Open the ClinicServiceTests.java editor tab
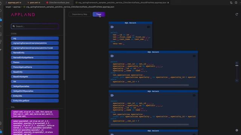 tap(59, 3)
